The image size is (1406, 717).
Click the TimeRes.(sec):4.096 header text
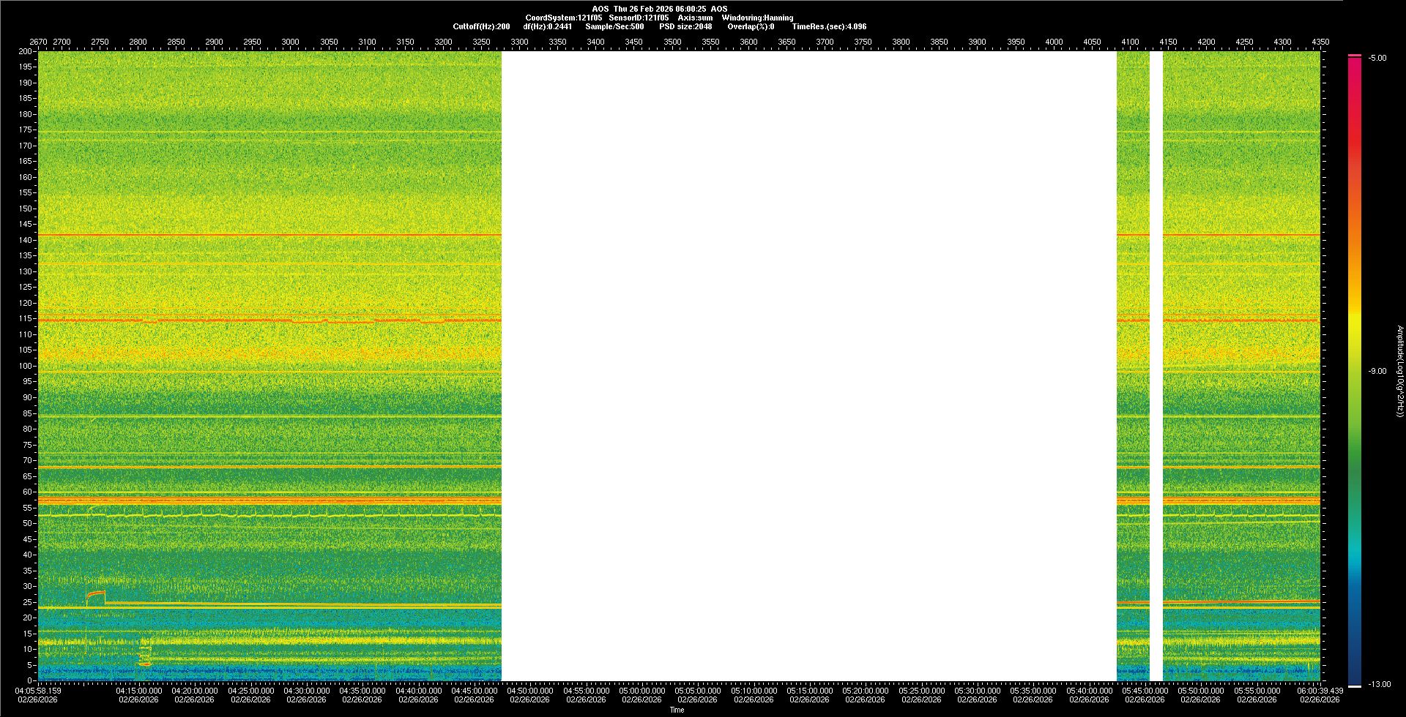tap(829, 26)
